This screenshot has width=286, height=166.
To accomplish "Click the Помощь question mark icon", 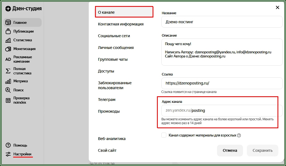I will click(8, 145).
